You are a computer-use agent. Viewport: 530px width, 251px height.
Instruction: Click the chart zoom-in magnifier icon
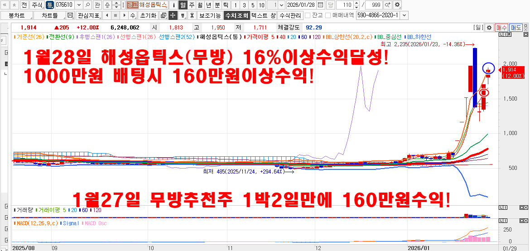pyautogui.click(x=388, y=5)
